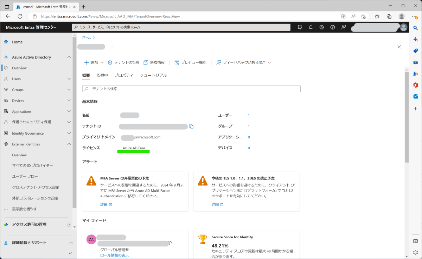The width and height of the screenshot is (422, 259).
Task: Click テナントの管理
Action: point(123,62)
